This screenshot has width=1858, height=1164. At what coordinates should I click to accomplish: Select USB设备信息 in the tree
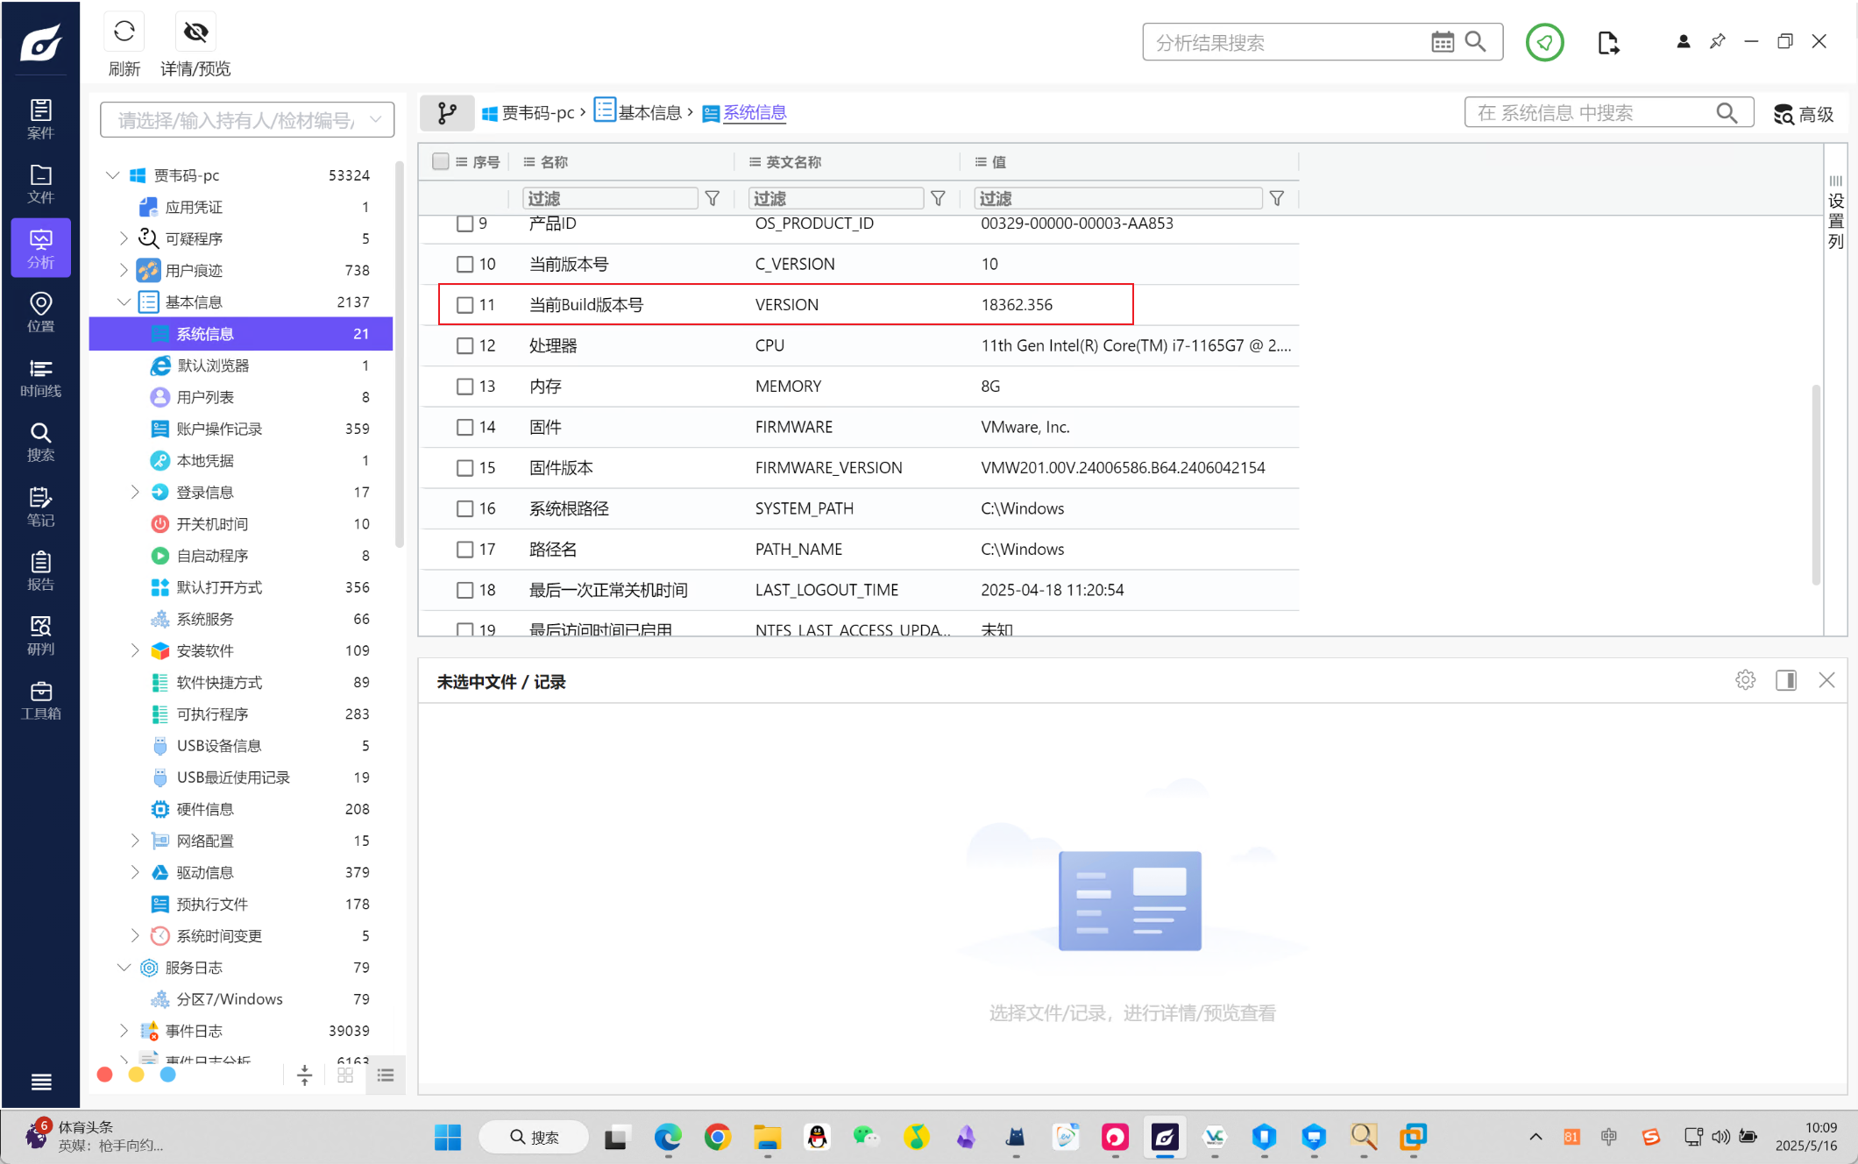click(219, 746)
